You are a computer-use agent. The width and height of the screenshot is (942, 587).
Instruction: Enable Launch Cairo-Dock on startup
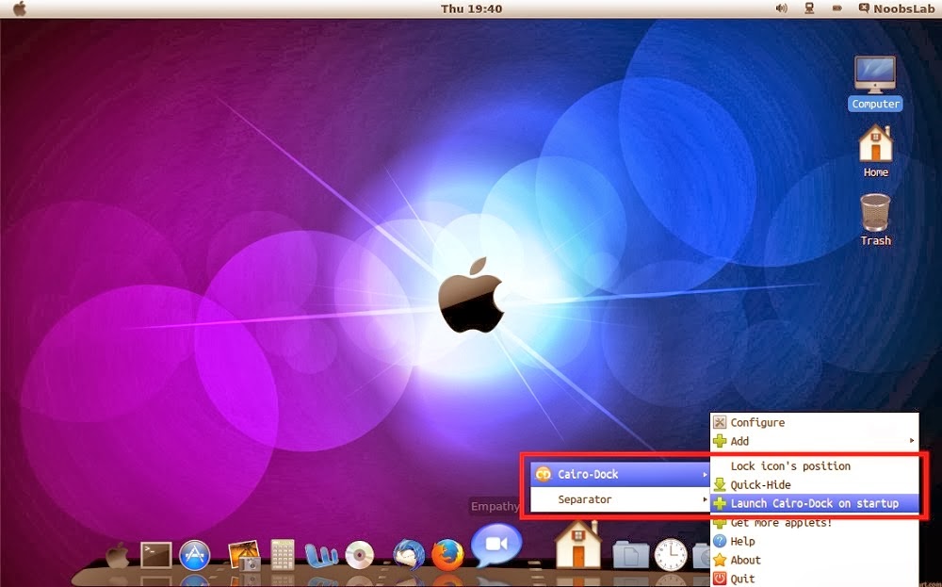(x=815, y=503)
